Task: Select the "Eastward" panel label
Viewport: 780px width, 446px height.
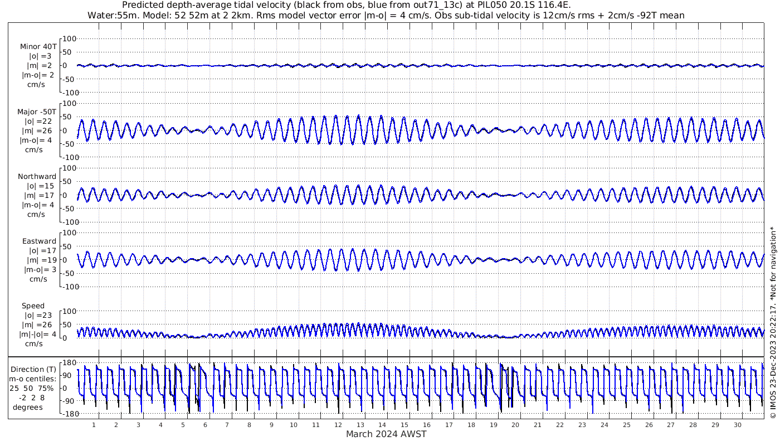Action: tap(39, 241)
